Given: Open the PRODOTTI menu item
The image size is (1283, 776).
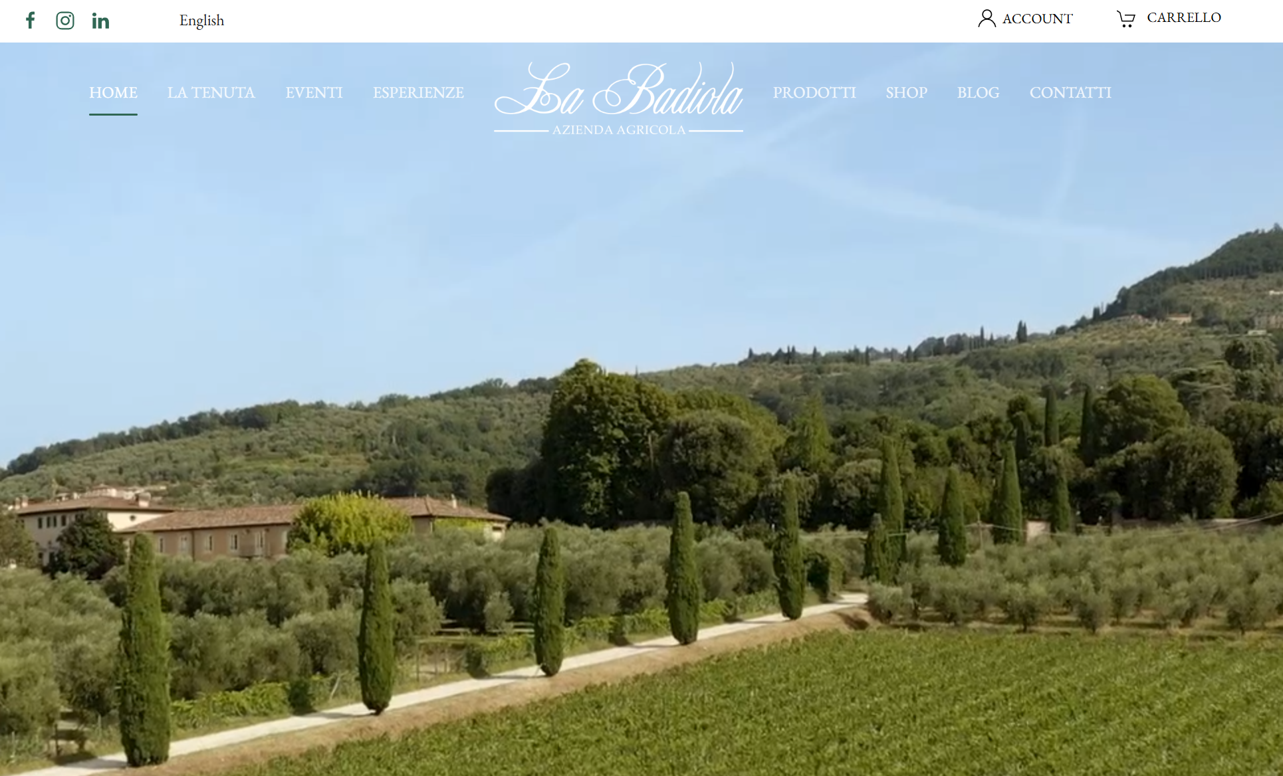Looking at the screenshot, I should coord(814,92).
